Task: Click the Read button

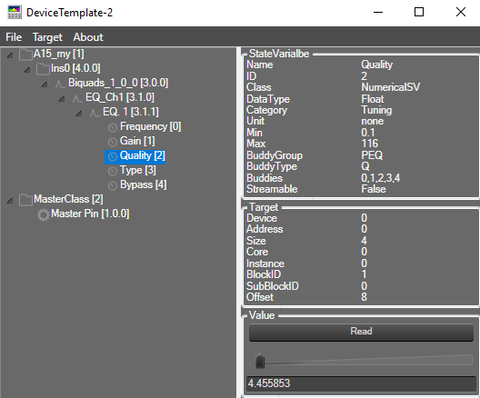Action: [x=361, y=333]
